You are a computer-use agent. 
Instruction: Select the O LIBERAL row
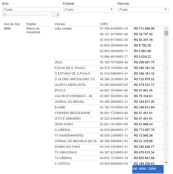[63, 130]
